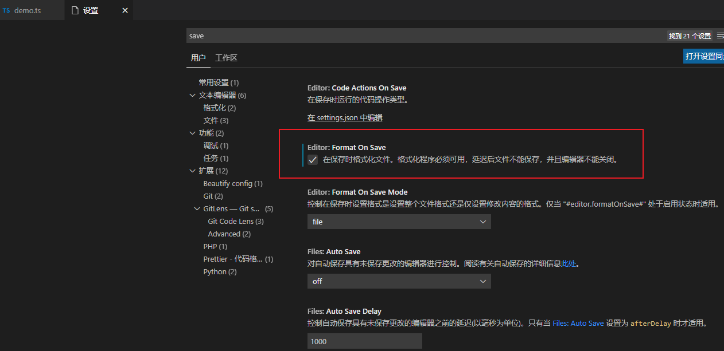Click the Files: Auto Save Delay title
The height and width of the screenshot is (351, 724).
pos(344,311)
